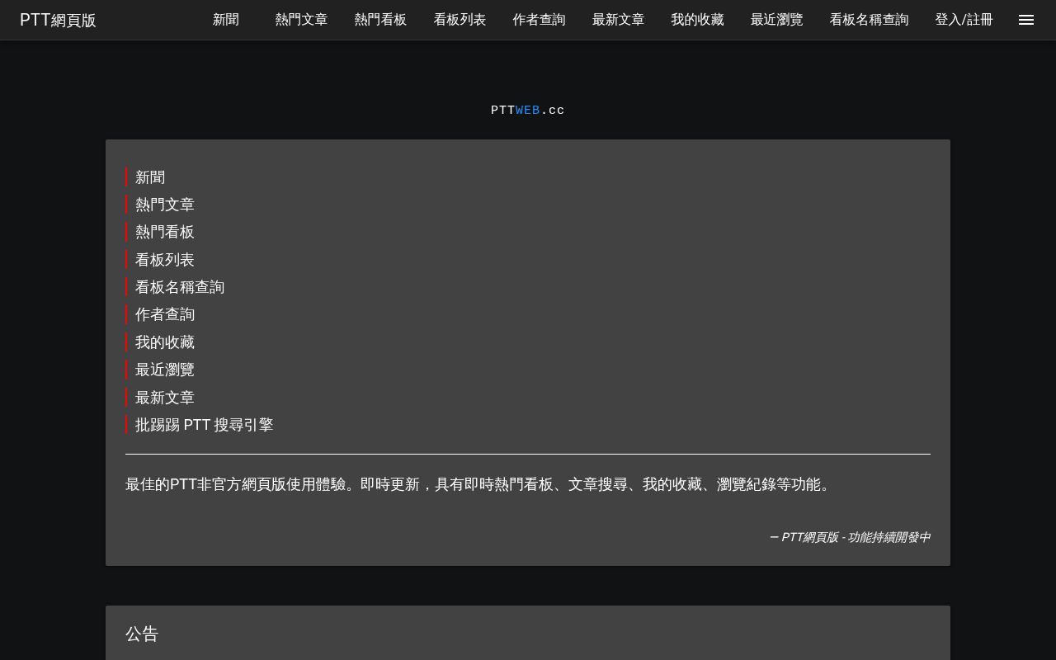Open 熱門看板 in top navigation bar
This screenshot has height=660, width=1056.
pos(380,20)
